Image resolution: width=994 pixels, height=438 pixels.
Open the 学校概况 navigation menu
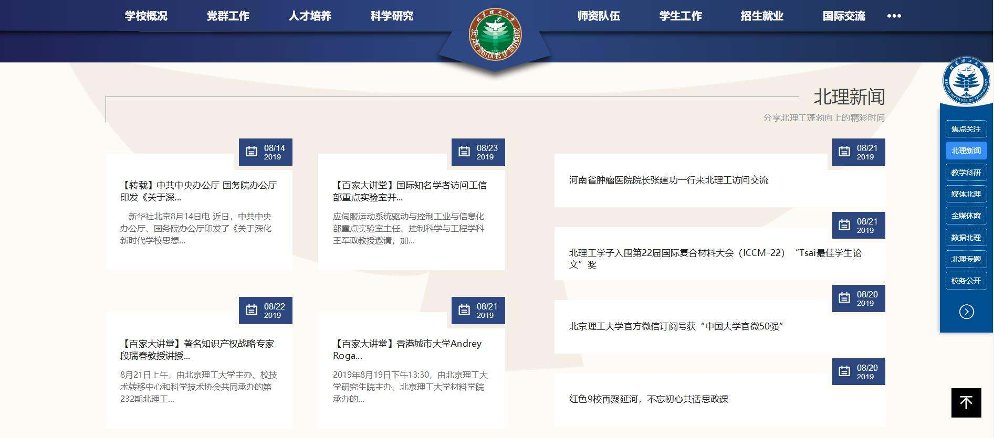(146, 16)
